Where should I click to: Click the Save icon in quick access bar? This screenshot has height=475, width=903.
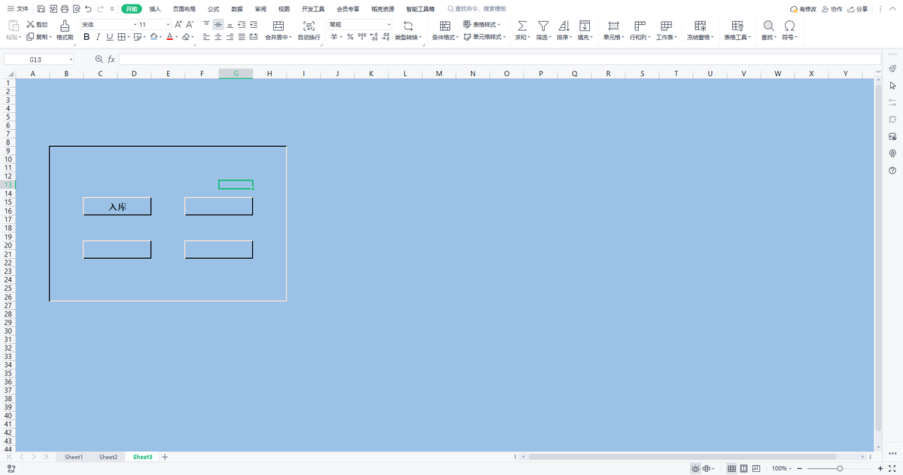41,9
